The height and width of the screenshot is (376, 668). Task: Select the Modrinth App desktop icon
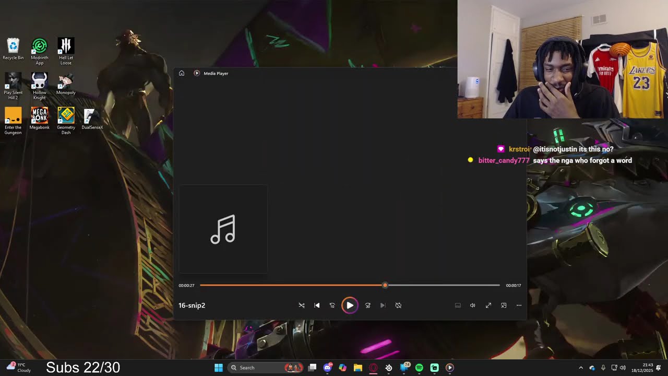(x=40, y=52)
